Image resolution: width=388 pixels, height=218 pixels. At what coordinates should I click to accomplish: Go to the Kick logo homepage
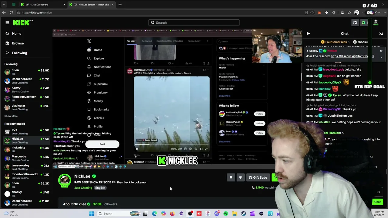pyautogui.click(x=23, y=23)
